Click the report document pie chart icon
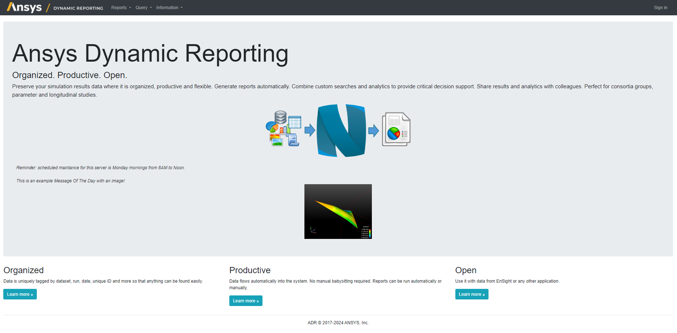 pos(396,129)
